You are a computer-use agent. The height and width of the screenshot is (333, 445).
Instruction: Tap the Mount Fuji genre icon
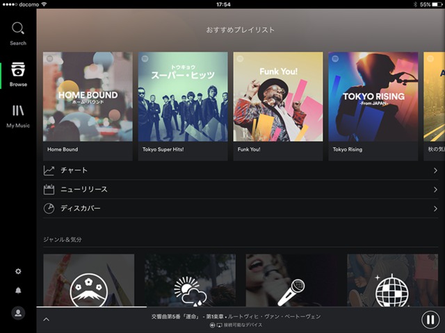pos(88,291)
